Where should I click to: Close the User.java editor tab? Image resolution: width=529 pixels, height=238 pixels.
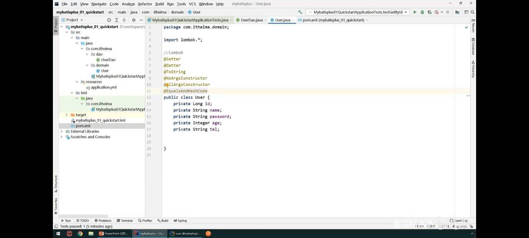coord(293,20)
